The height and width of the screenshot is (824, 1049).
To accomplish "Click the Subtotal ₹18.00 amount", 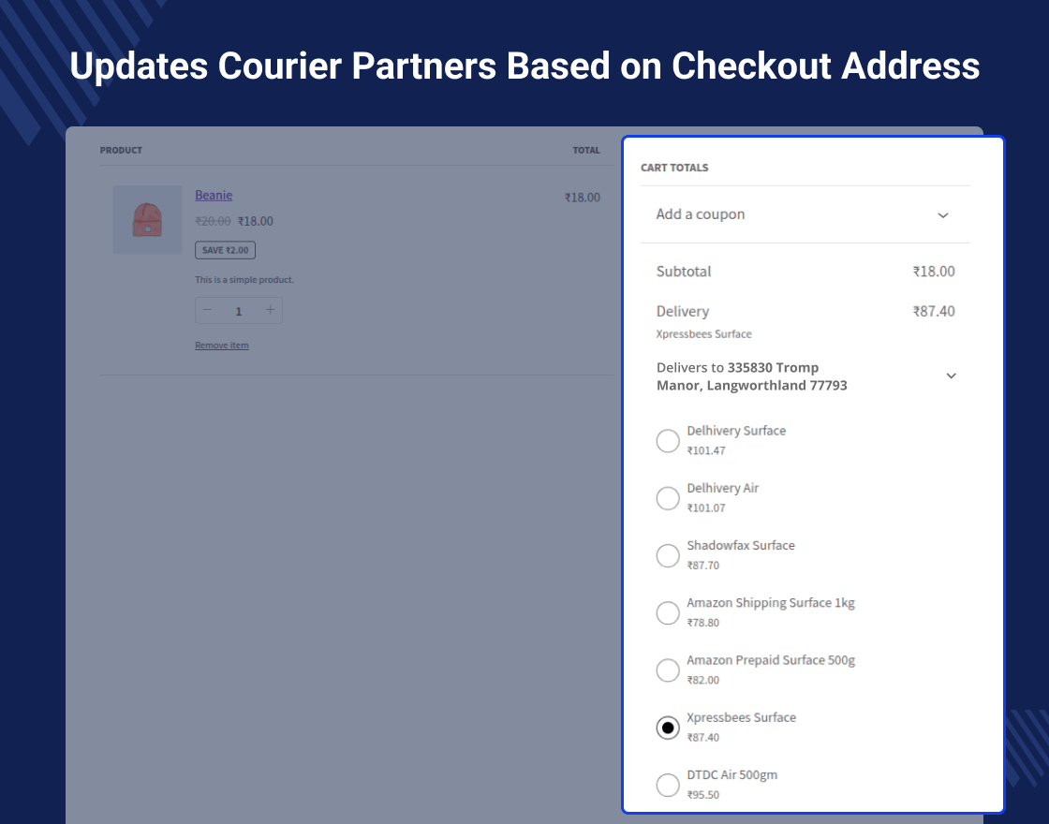I will [x=934, y=272].
